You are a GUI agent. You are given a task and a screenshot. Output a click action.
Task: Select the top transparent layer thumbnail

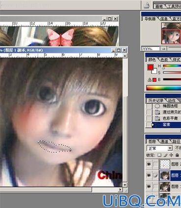tap(165, 164)
